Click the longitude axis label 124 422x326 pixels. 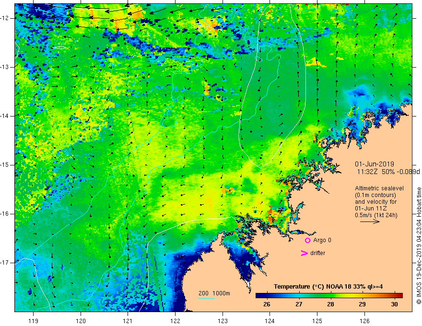270,321
